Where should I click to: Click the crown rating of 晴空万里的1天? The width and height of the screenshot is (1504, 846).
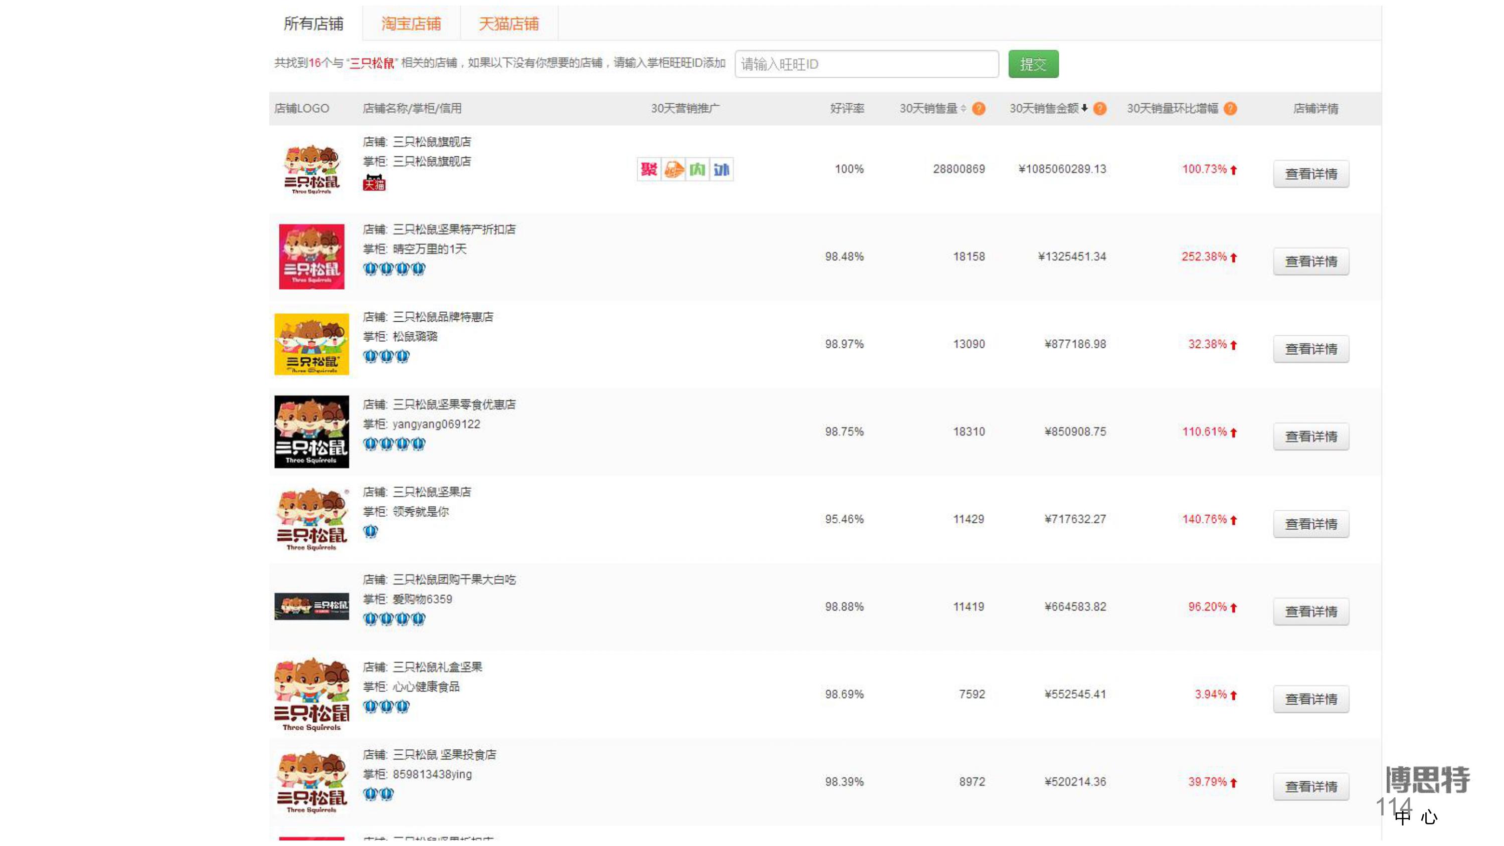click(x=394, y=269)
